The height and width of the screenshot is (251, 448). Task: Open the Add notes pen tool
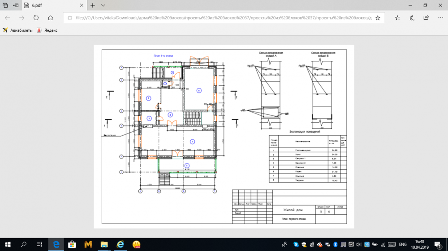412,18
